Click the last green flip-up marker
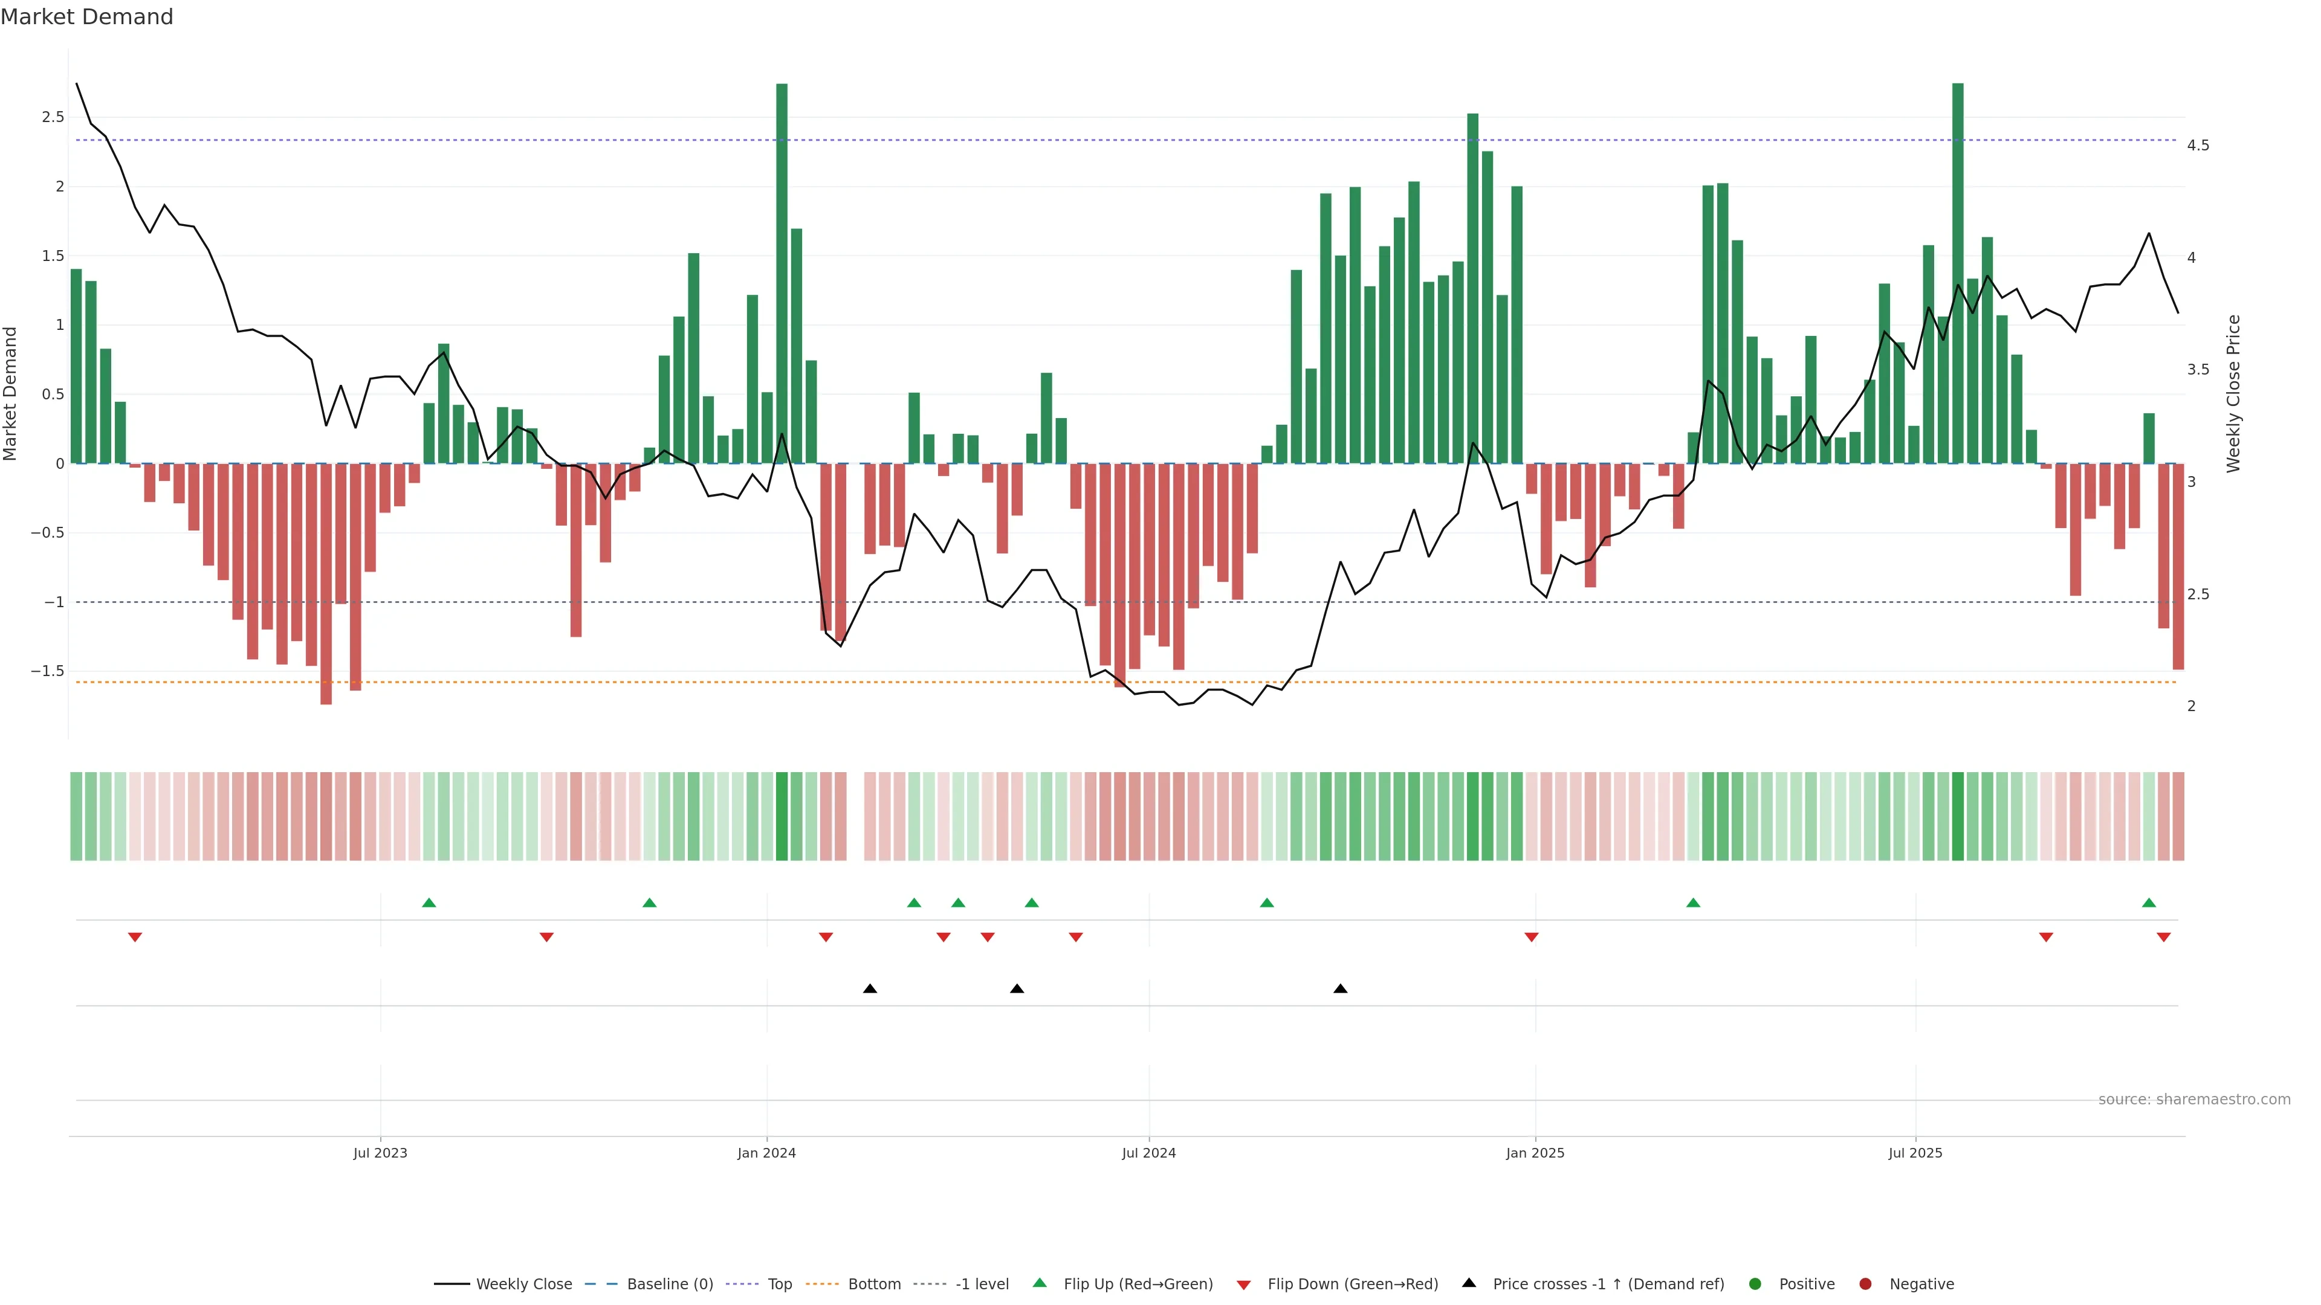 click(2149, 903)
